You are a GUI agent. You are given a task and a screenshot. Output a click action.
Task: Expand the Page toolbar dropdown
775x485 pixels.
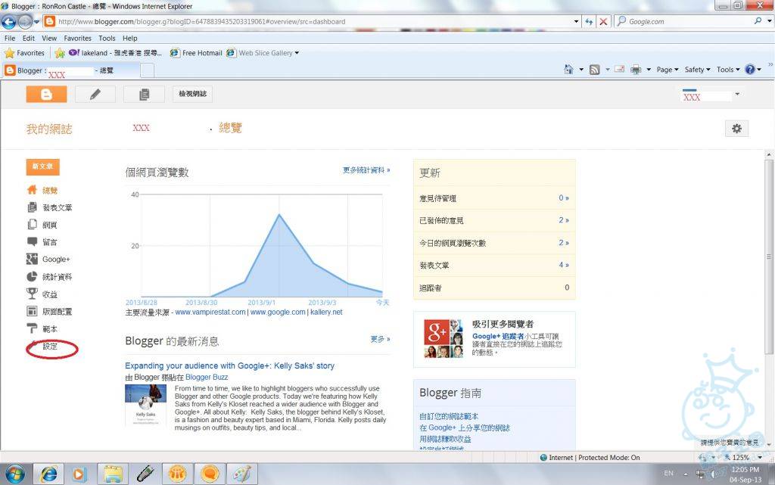[668, 70]
